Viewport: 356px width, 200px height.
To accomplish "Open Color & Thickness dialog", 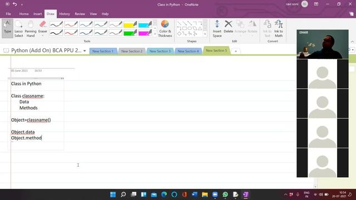I will (x=165, y=29).
